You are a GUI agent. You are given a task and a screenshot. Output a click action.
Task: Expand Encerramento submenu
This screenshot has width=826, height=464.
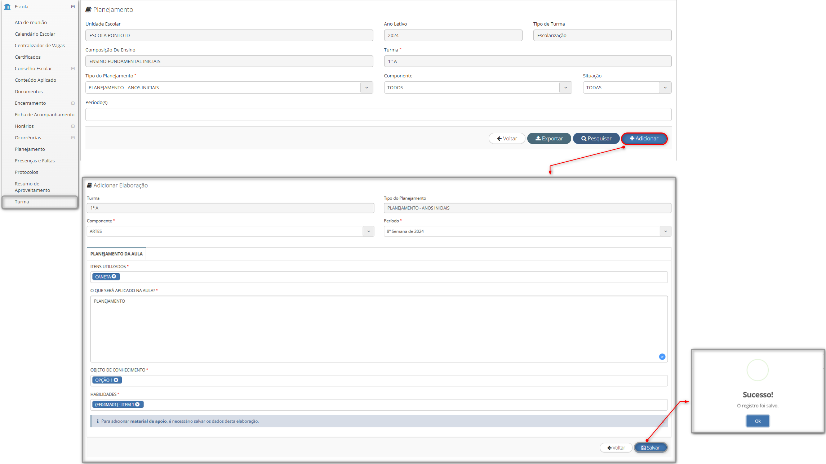pos(73,103)
